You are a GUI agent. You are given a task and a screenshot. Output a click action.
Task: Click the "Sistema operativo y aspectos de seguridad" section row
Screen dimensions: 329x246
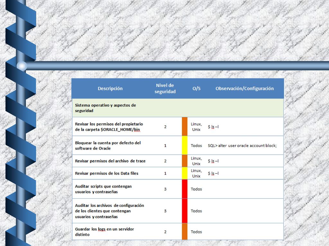click(x=178, y=108)
